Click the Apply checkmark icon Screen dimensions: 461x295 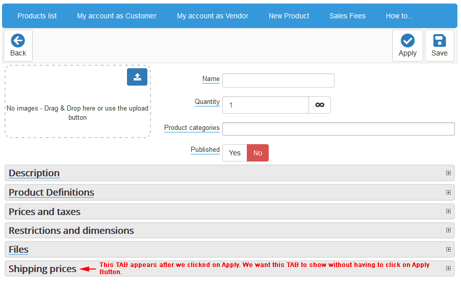click(x=407, y=41)
